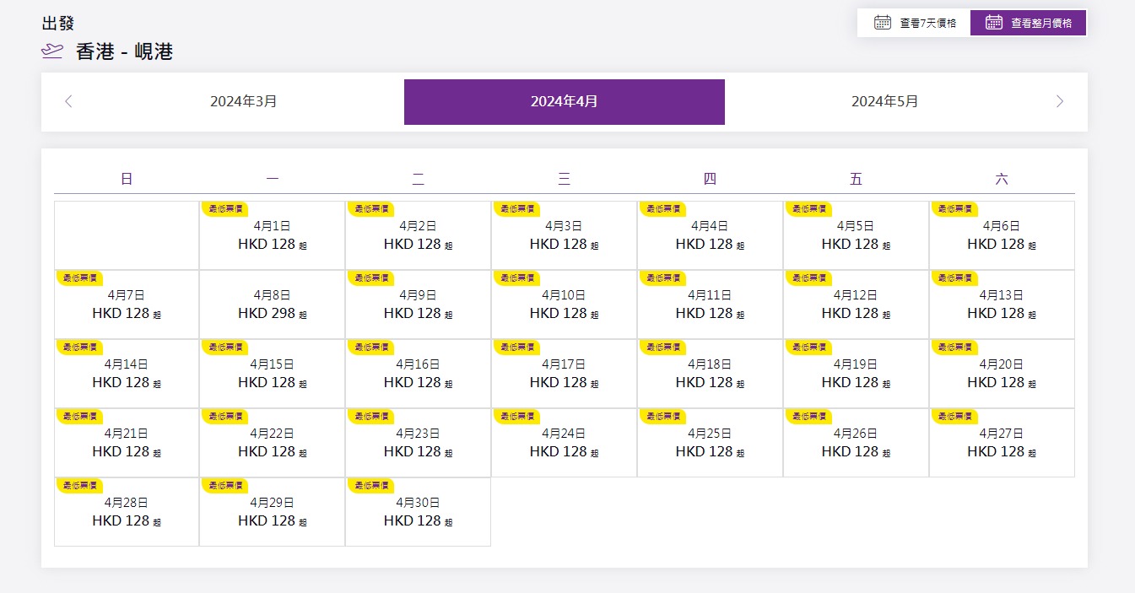The height and width of the screenshot is (593, 1135).
Task: Go to next month with right chevron
Action: (x=1059, y=102)
